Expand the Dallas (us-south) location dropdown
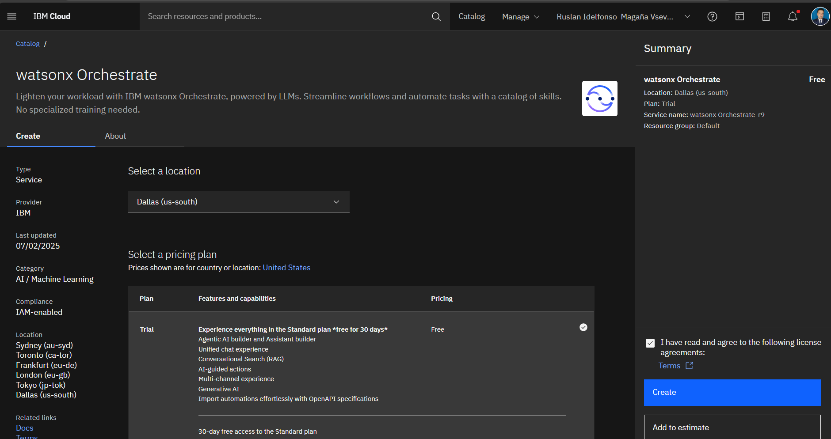Screen dimensions: 831x439 coord(239,202)
